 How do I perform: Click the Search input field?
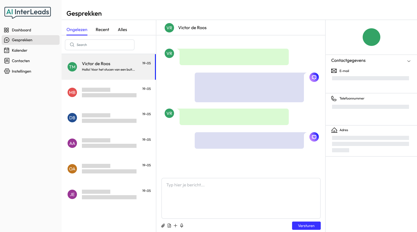100,45
